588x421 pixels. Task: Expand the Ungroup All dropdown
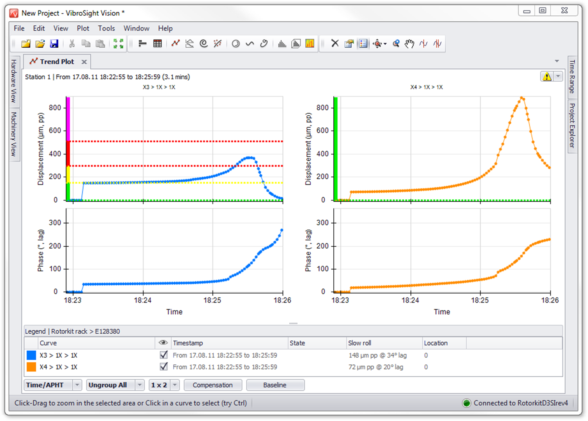pyautogui.click(x=140, y=385)
